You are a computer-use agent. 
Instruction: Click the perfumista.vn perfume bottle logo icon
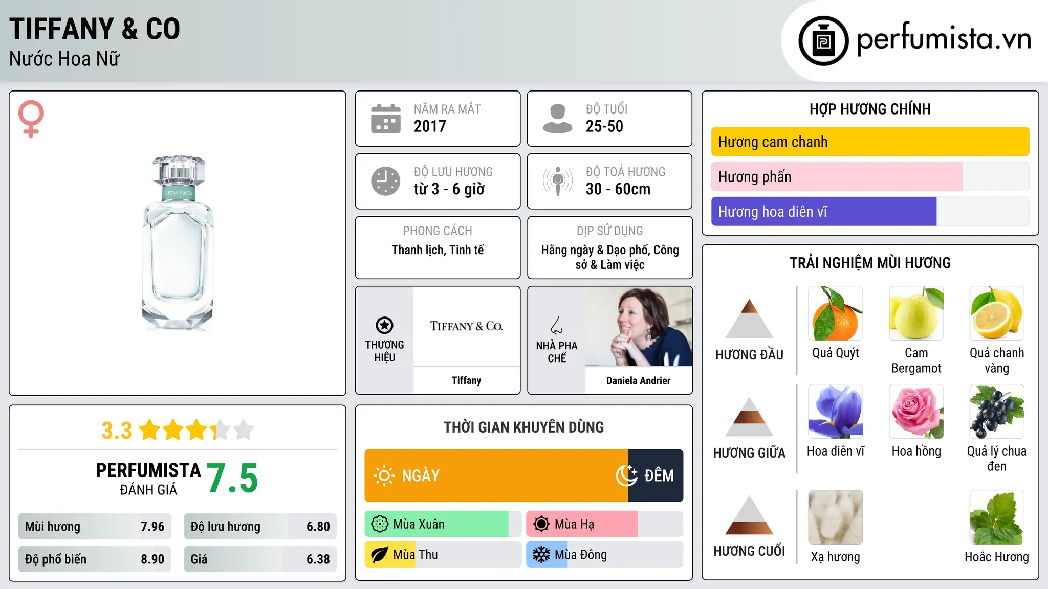tap(823, 41)
